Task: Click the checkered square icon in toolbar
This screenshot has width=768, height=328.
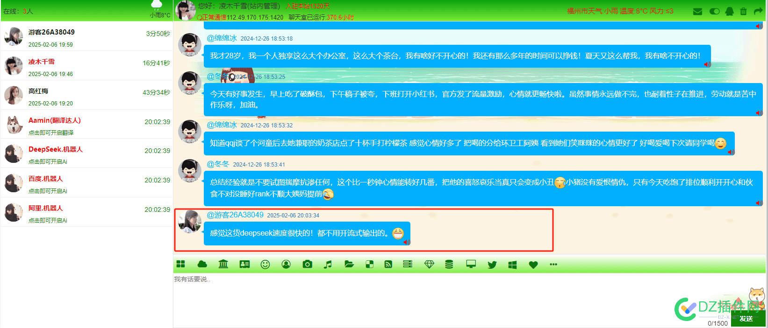Action: pos(369,265)
